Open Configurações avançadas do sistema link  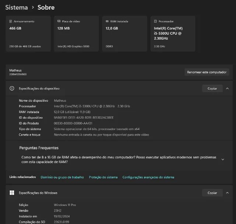pyautogui.click(x=148, y=177)
